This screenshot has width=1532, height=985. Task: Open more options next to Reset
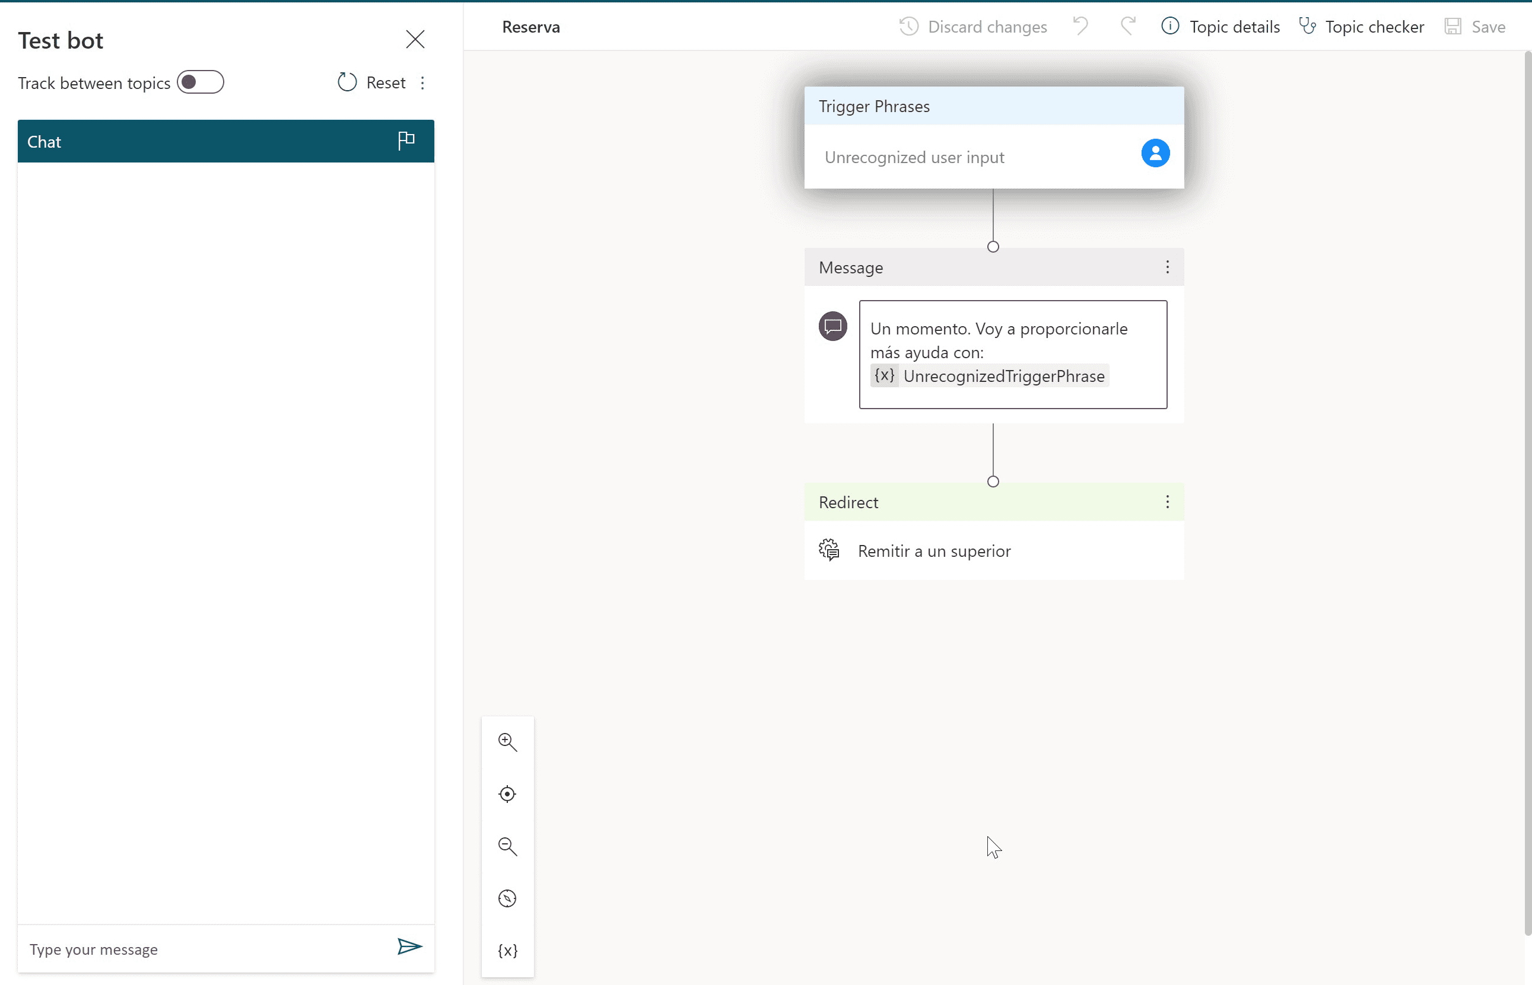point(422,83)
